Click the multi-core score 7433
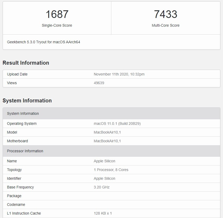This screenshot has width=223, height=218. pos(165,14)
